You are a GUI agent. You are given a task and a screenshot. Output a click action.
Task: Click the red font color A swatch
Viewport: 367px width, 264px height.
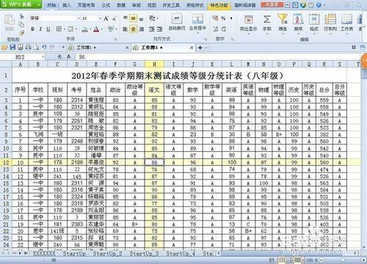(x=96, y=29)
